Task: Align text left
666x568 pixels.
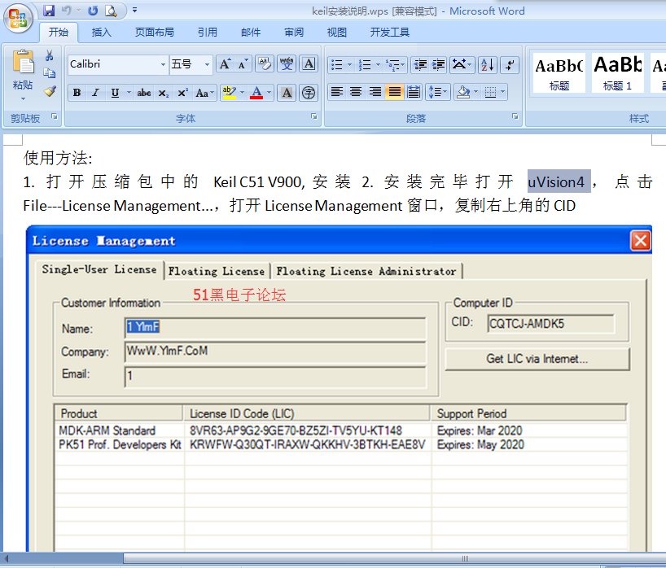Action: point(337,92)
